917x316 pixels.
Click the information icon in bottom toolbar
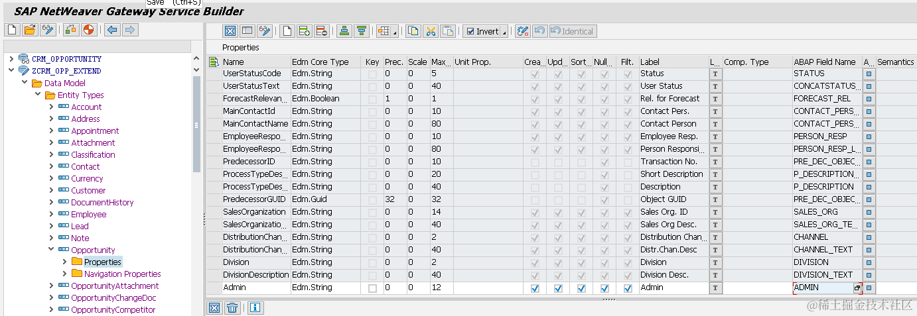[255, 307]
